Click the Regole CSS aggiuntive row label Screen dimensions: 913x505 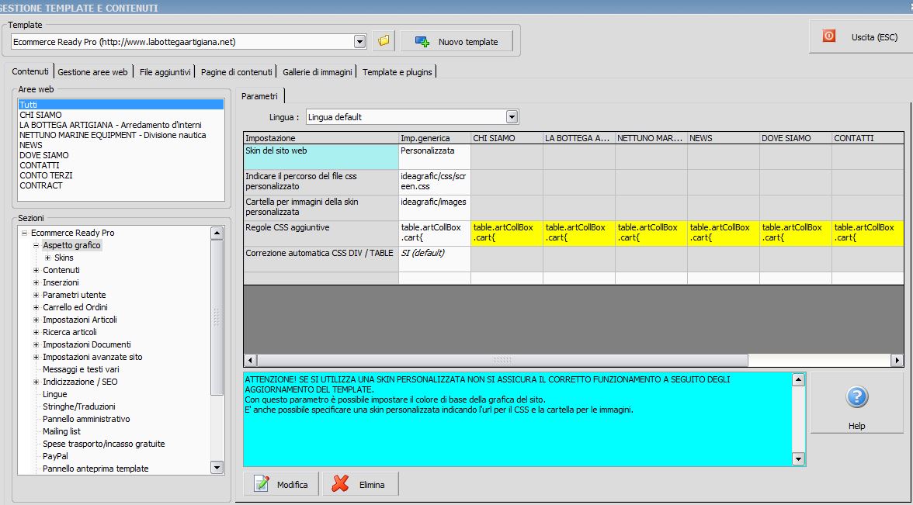click(x=321, y=234)
